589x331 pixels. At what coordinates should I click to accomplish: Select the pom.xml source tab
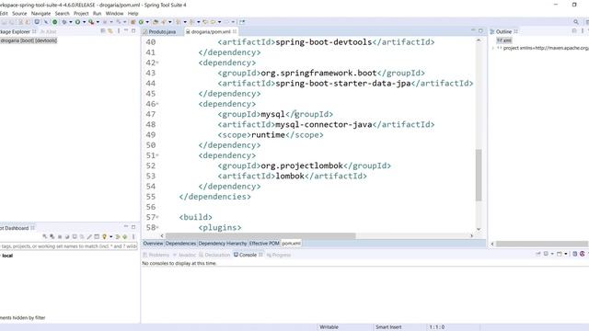point(291,244)
